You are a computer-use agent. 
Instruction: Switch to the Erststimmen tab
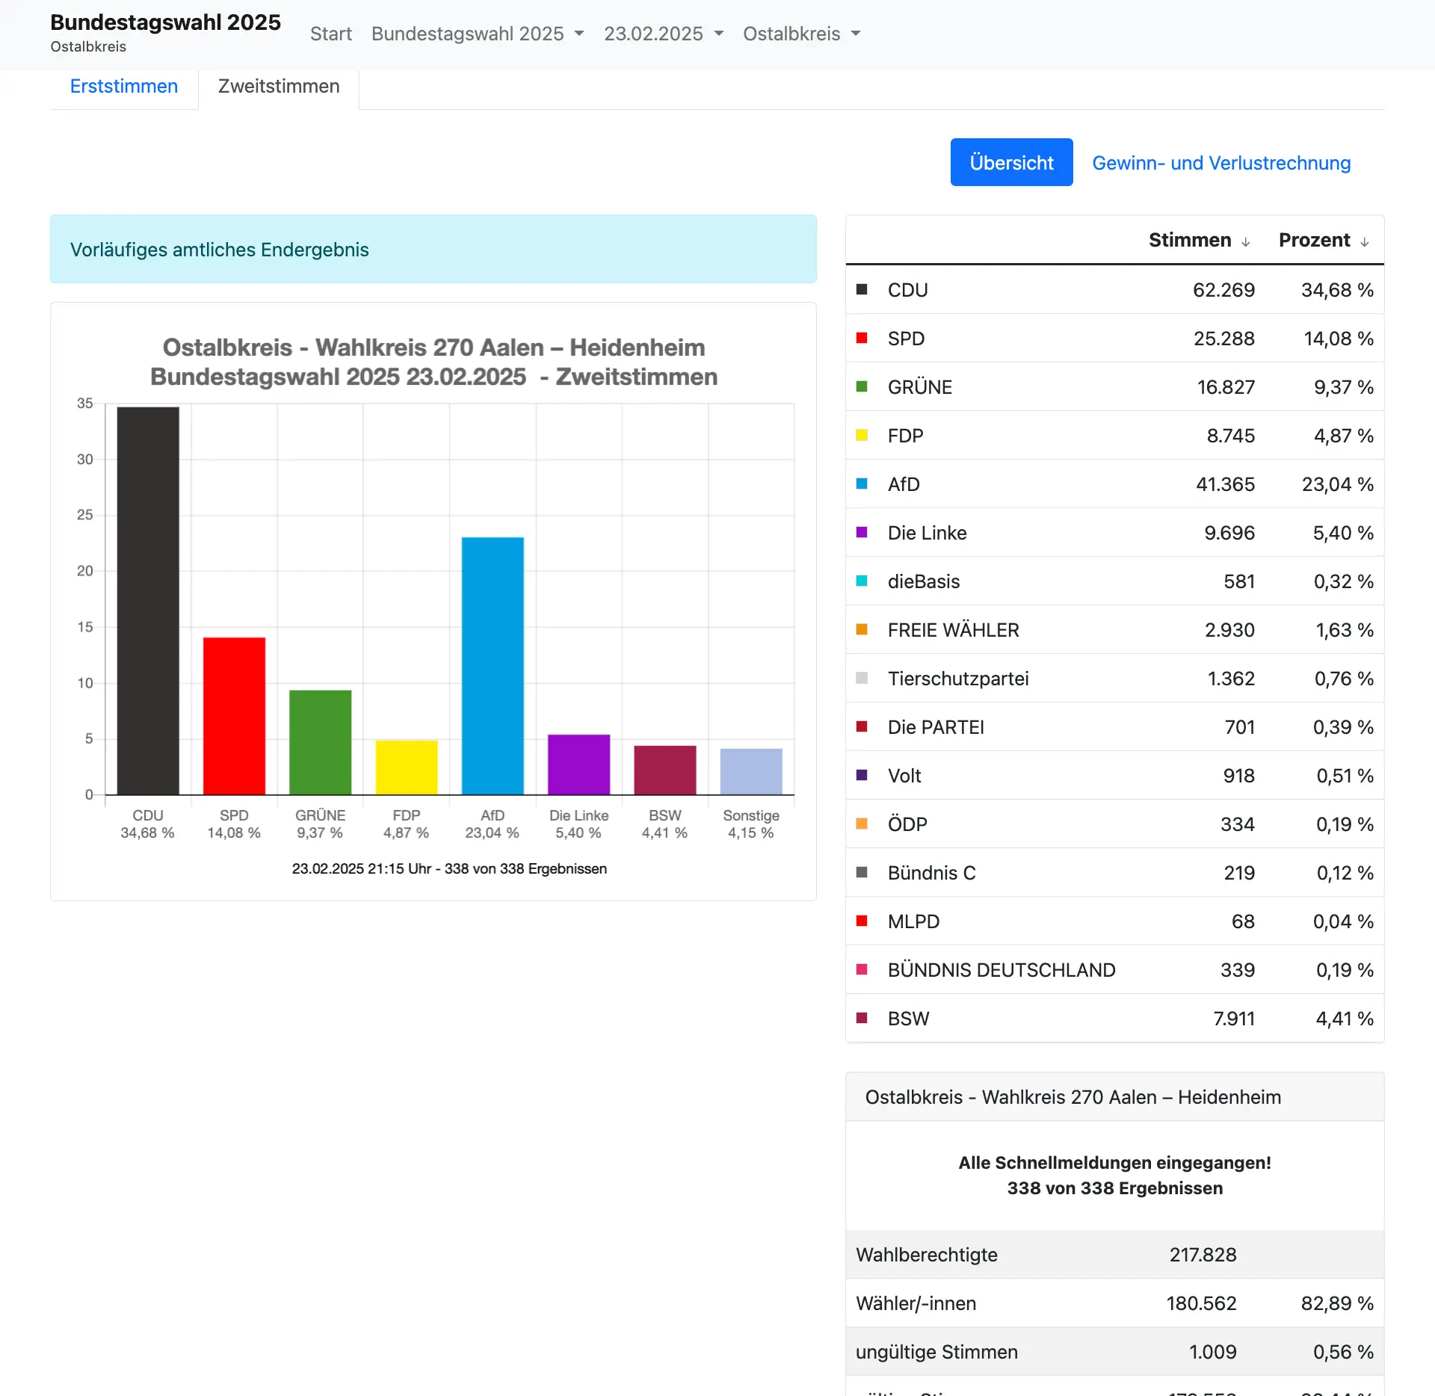pyautogui.click(x=124, y=87)
